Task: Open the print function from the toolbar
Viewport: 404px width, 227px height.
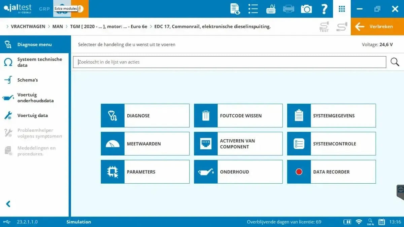Action: (289, 9)
